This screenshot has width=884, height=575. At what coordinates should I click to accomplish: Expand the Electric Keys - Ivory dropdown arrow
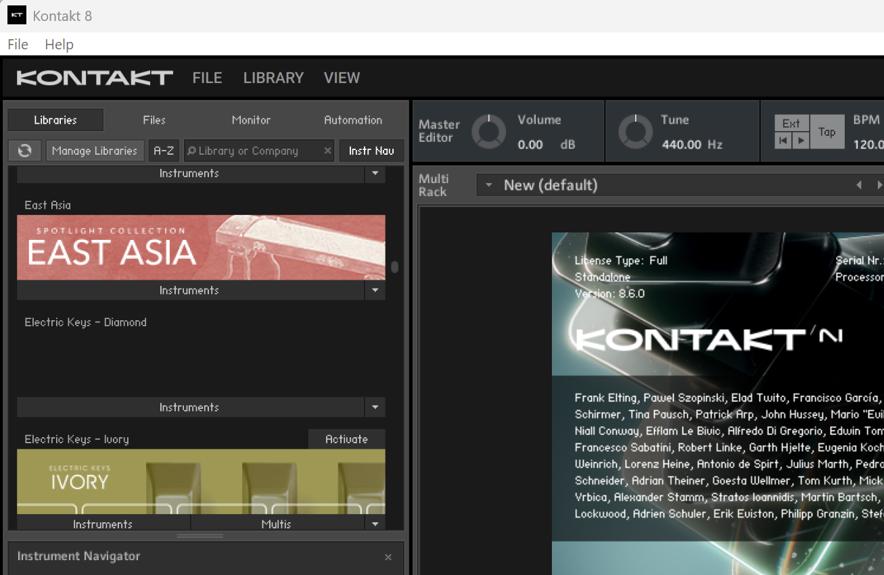coord(375,524)
